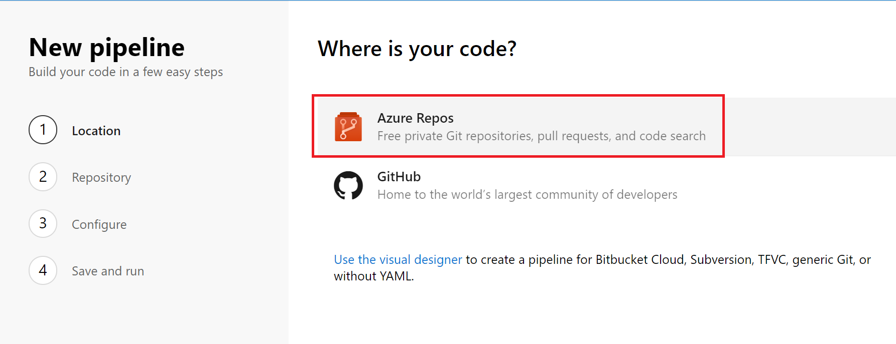Click the step 4 circle
896x344 pixels.
[43, 270]
